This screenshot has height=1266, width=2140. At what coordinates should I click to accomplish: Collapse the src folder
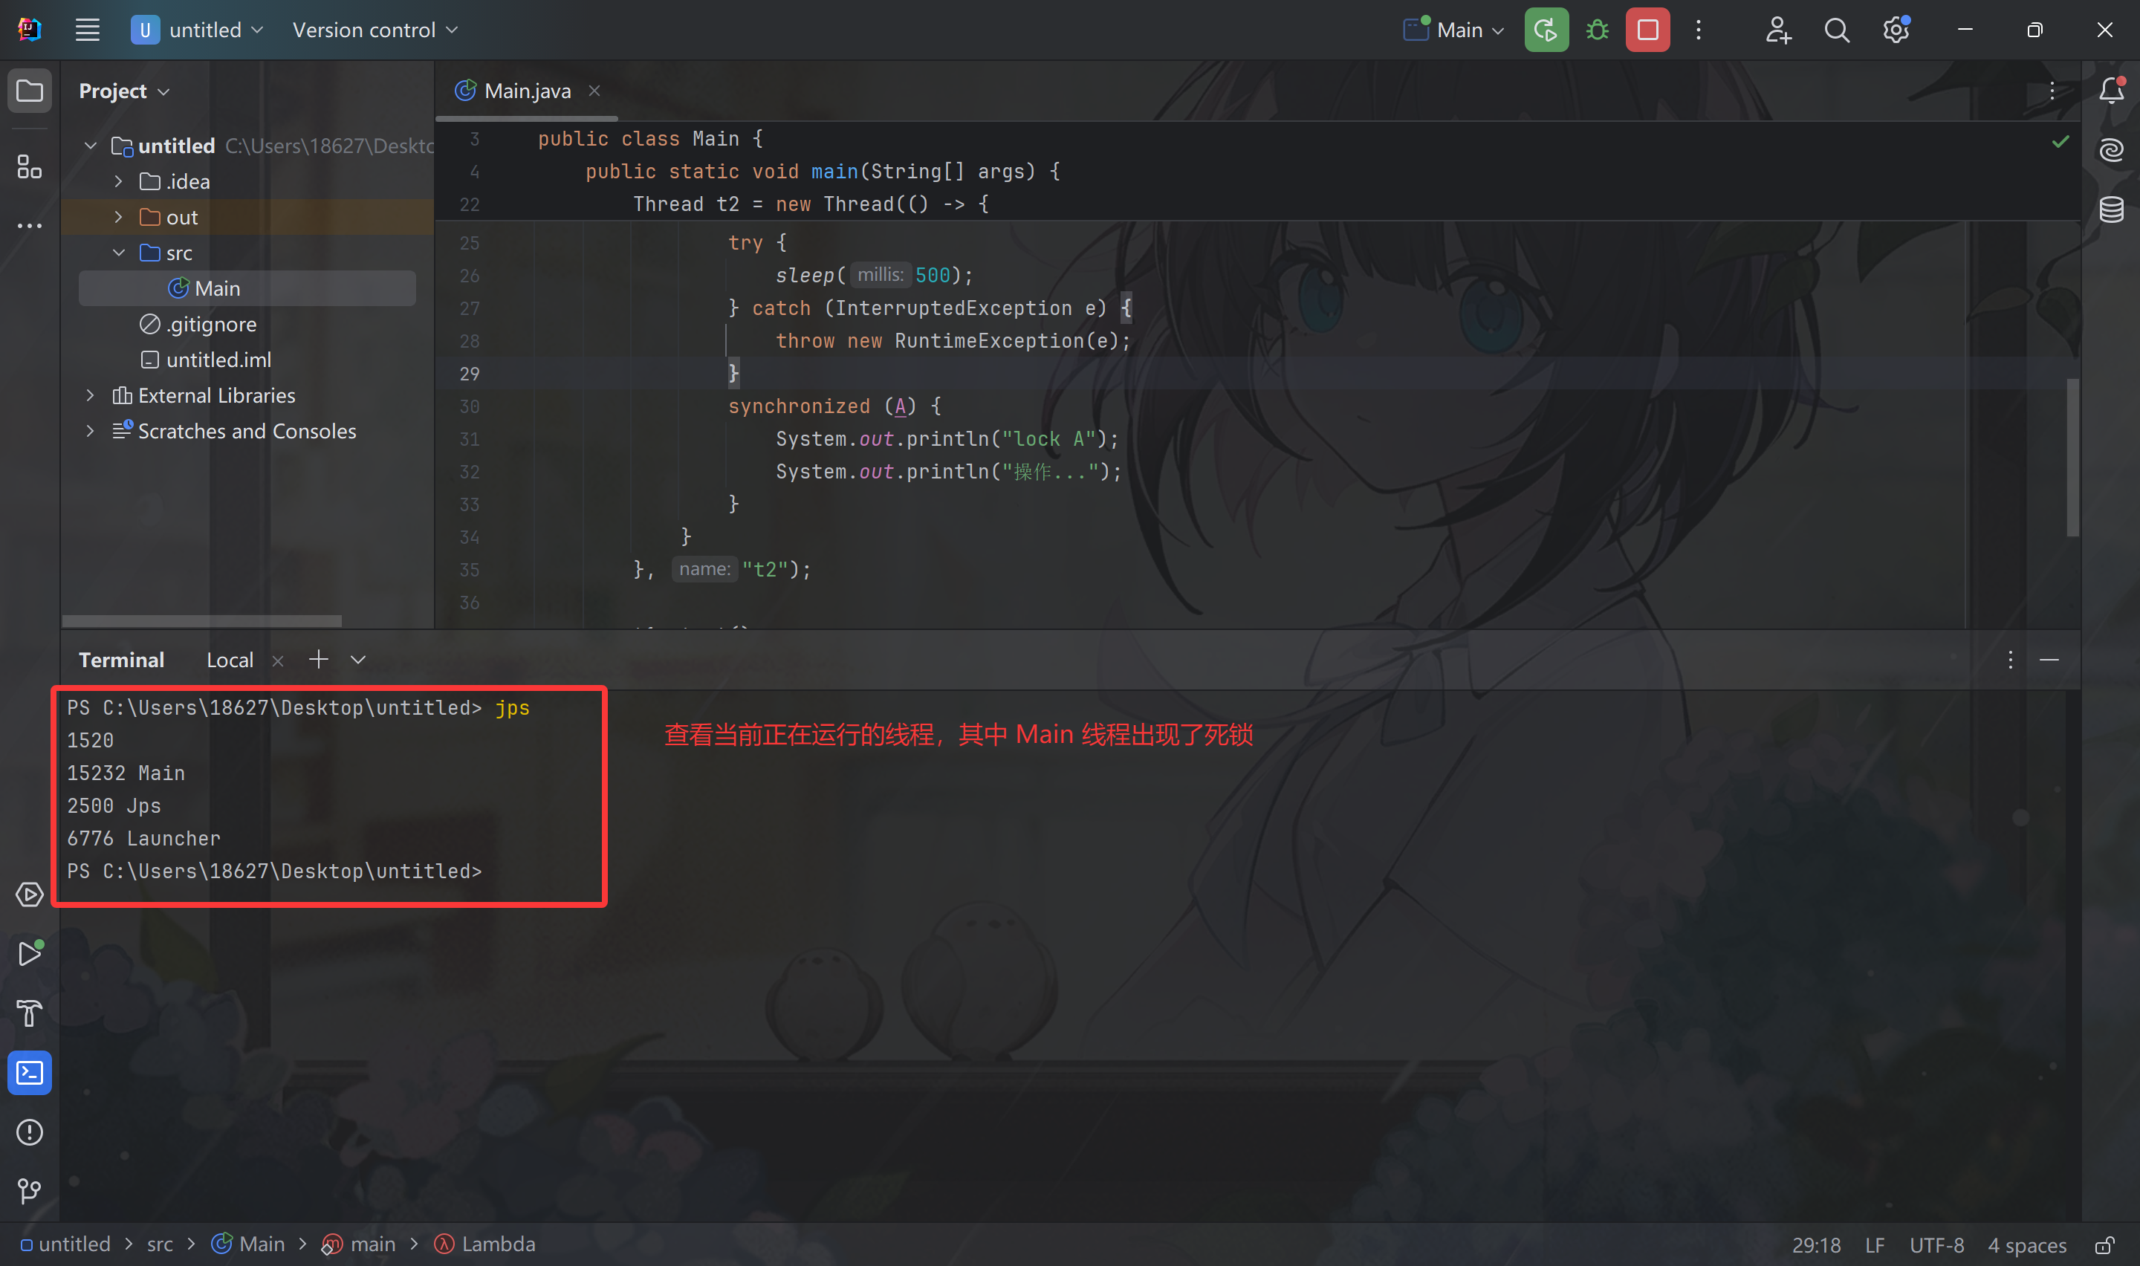coord(119,253)
